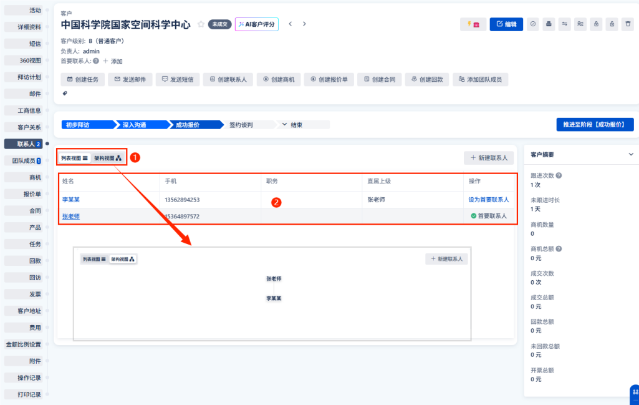Open 回款 in the sidebar

click(x=23, y=261)
